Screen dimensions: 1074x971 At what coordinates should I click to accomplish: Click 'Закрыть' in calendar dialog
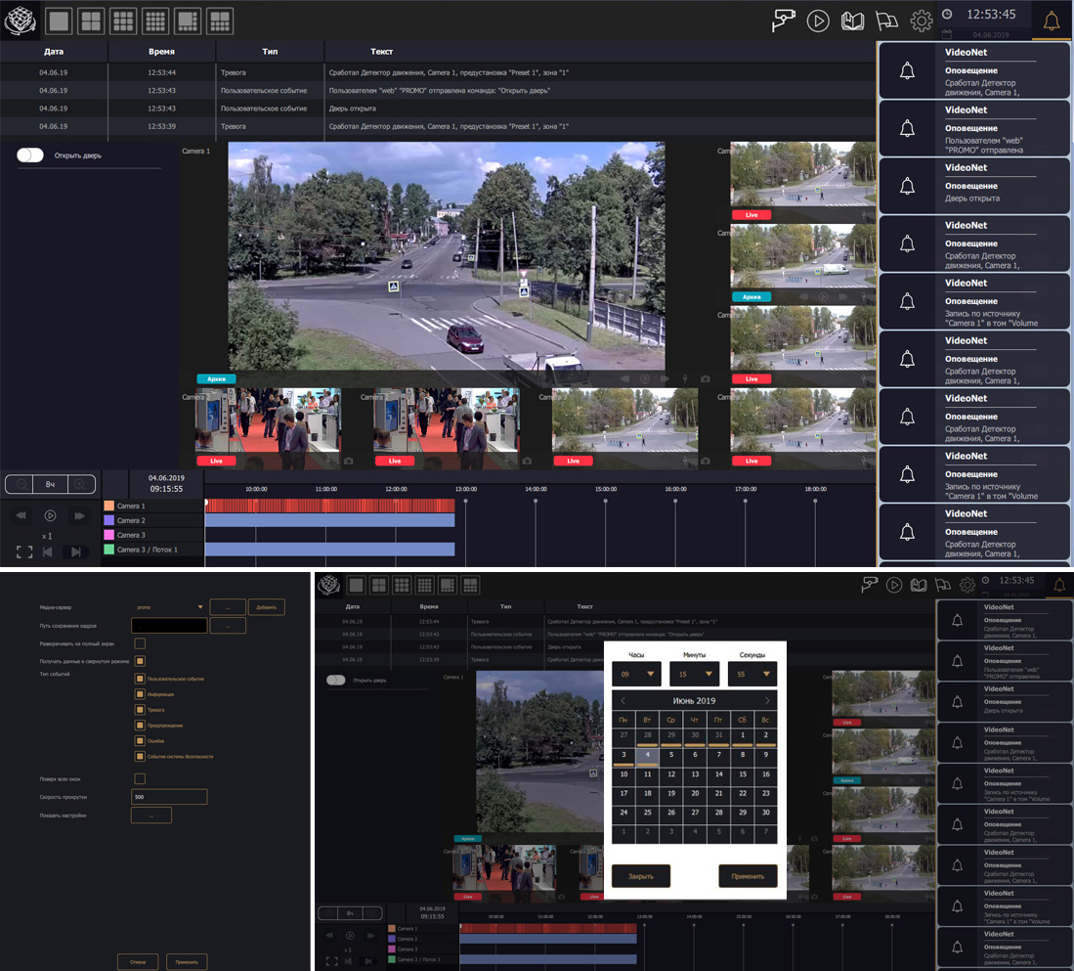[640, 876]
